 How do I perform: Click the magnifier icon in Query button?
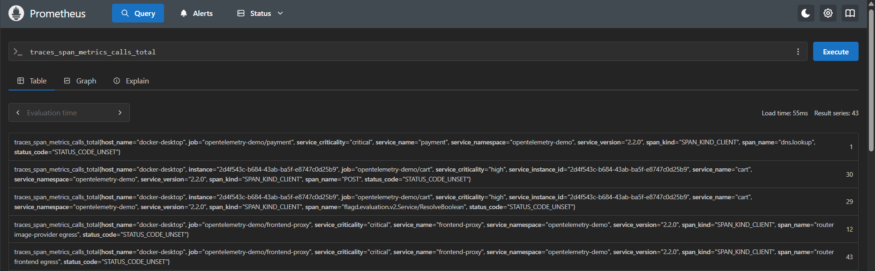(x=125, y=13)
